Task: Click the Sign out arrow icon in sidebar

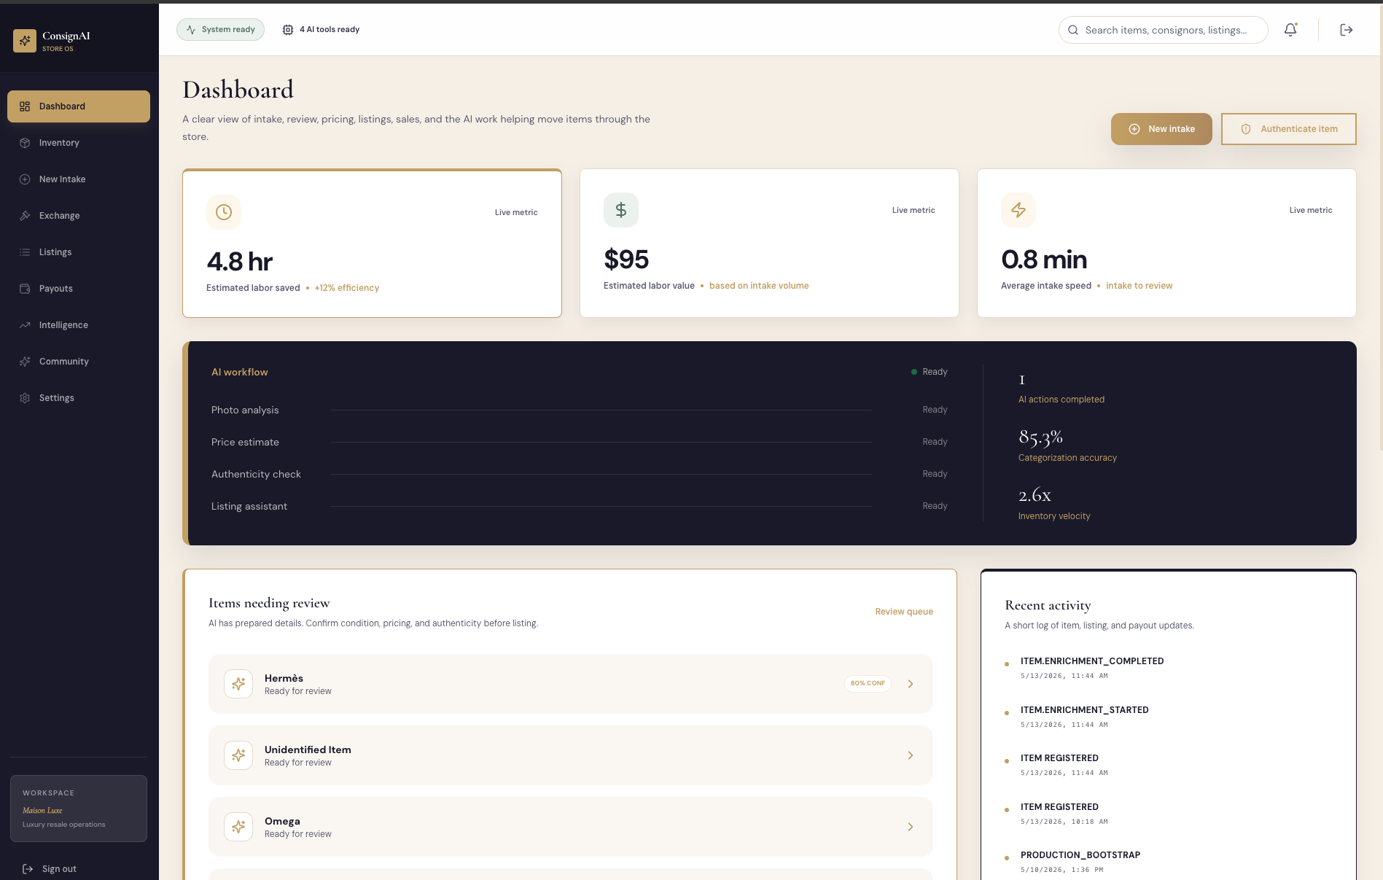Action: 28,869
